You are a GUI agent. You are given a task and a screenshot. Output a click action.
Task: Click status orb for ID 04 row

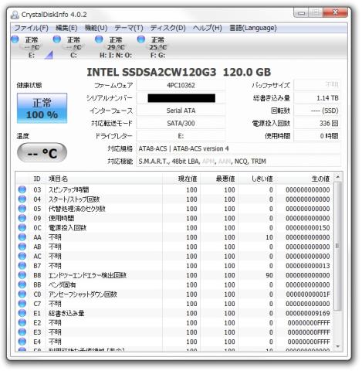[22, 199]
